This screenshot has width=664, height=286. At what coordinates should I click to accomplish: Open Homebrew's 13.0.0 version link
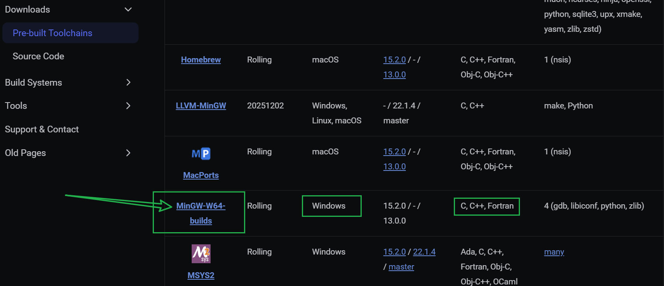click(394, 75)
